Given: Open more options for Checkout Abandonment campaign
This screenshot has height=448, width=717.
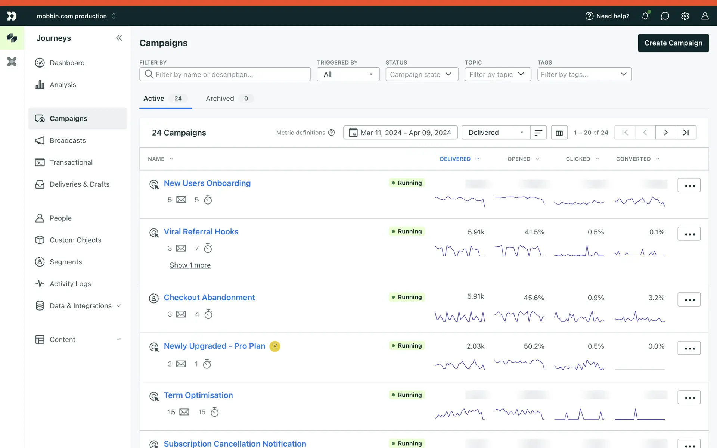Looking at the screenshot, I should 689,300.
